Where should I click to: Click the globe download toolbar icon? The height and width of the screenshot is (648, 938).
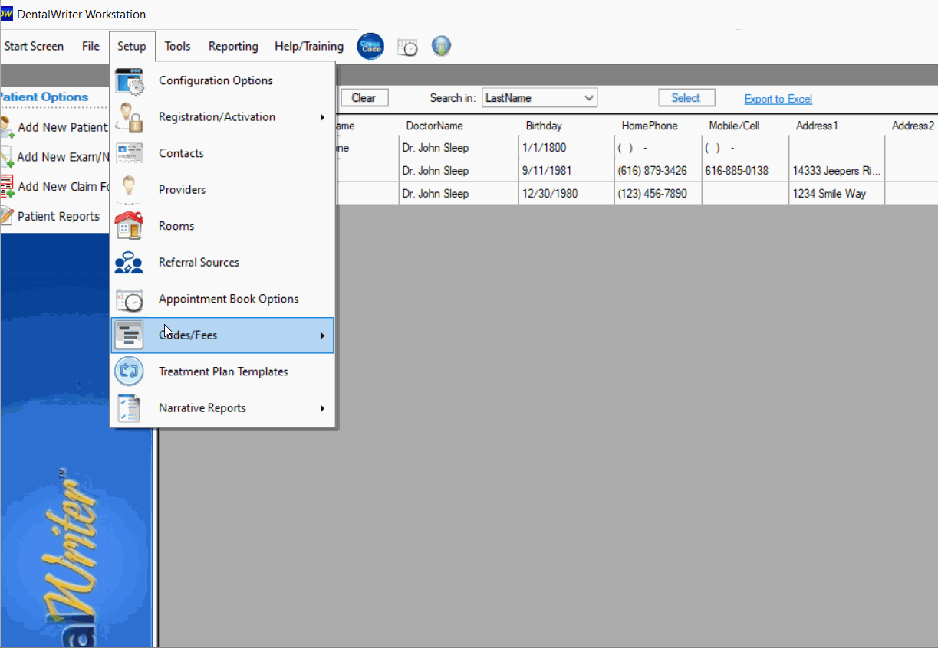(x=441, y=46)
